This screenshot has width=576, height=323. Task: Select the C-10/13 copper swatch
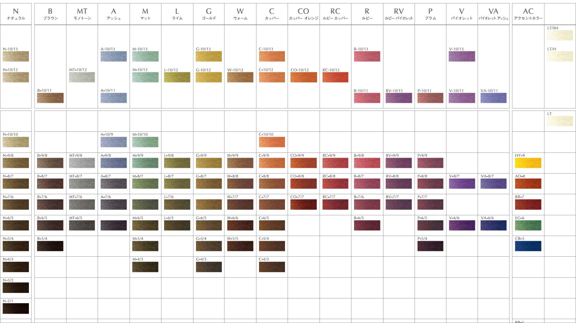pyautogui.click(x=272, y=56)
